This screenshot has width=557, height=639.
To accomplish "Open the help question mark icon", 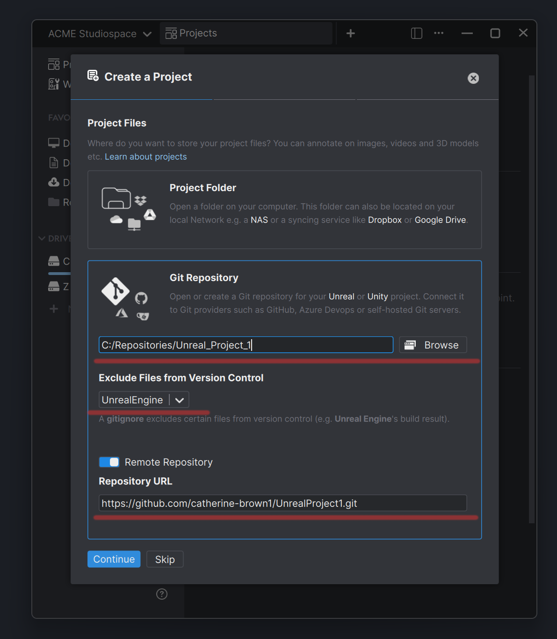I will click(162, 594).
